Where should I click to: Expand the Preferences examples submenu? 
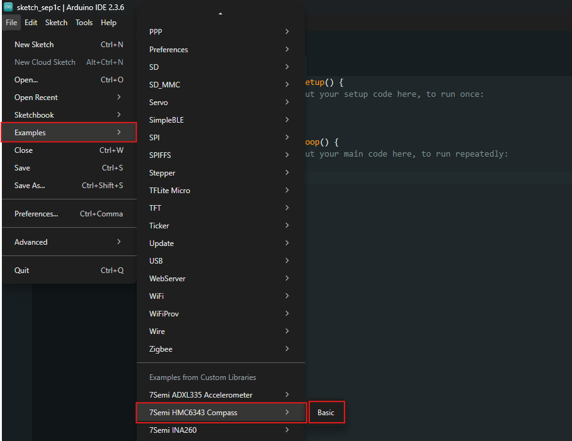[220, 49]
